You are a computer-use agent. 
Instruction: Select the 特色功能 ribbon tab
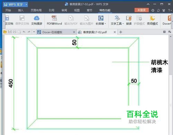[105, 10]
